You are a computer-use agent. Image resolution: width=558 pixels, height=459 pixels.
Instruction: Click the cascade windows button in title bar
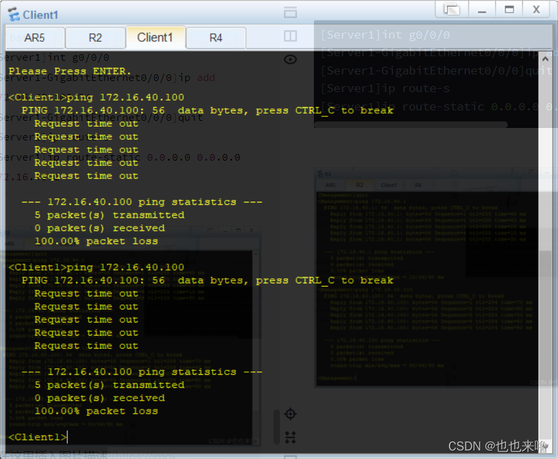pyautogui.click(x=452, y=9)
